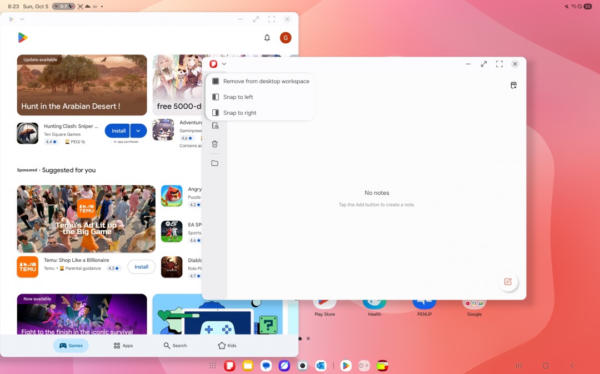600x374 pixels.
Task: Launch Outlook from the taskbar
Action: 320,366
